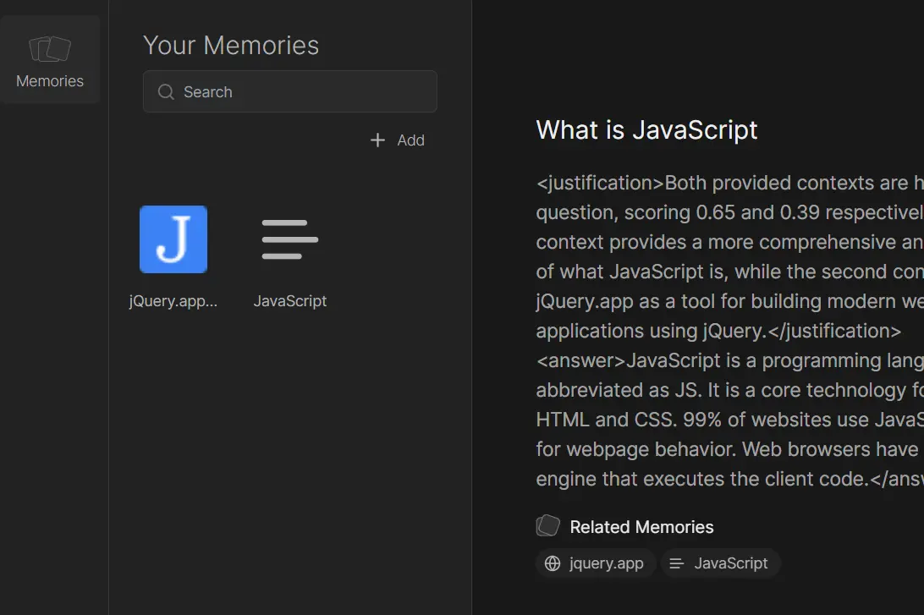Click the What is JavaScript title

click(646, 129)
